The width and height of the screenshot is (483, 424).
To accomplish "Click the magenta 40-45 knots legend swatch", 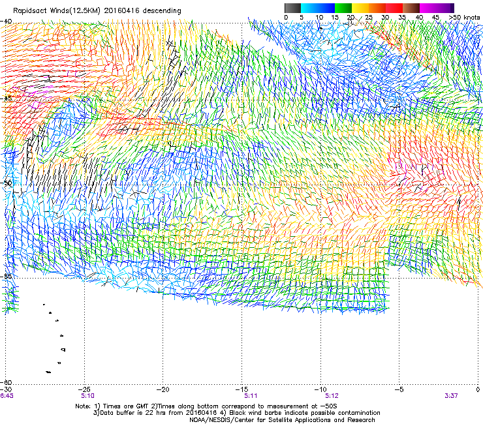I will (x=428, y=8).
